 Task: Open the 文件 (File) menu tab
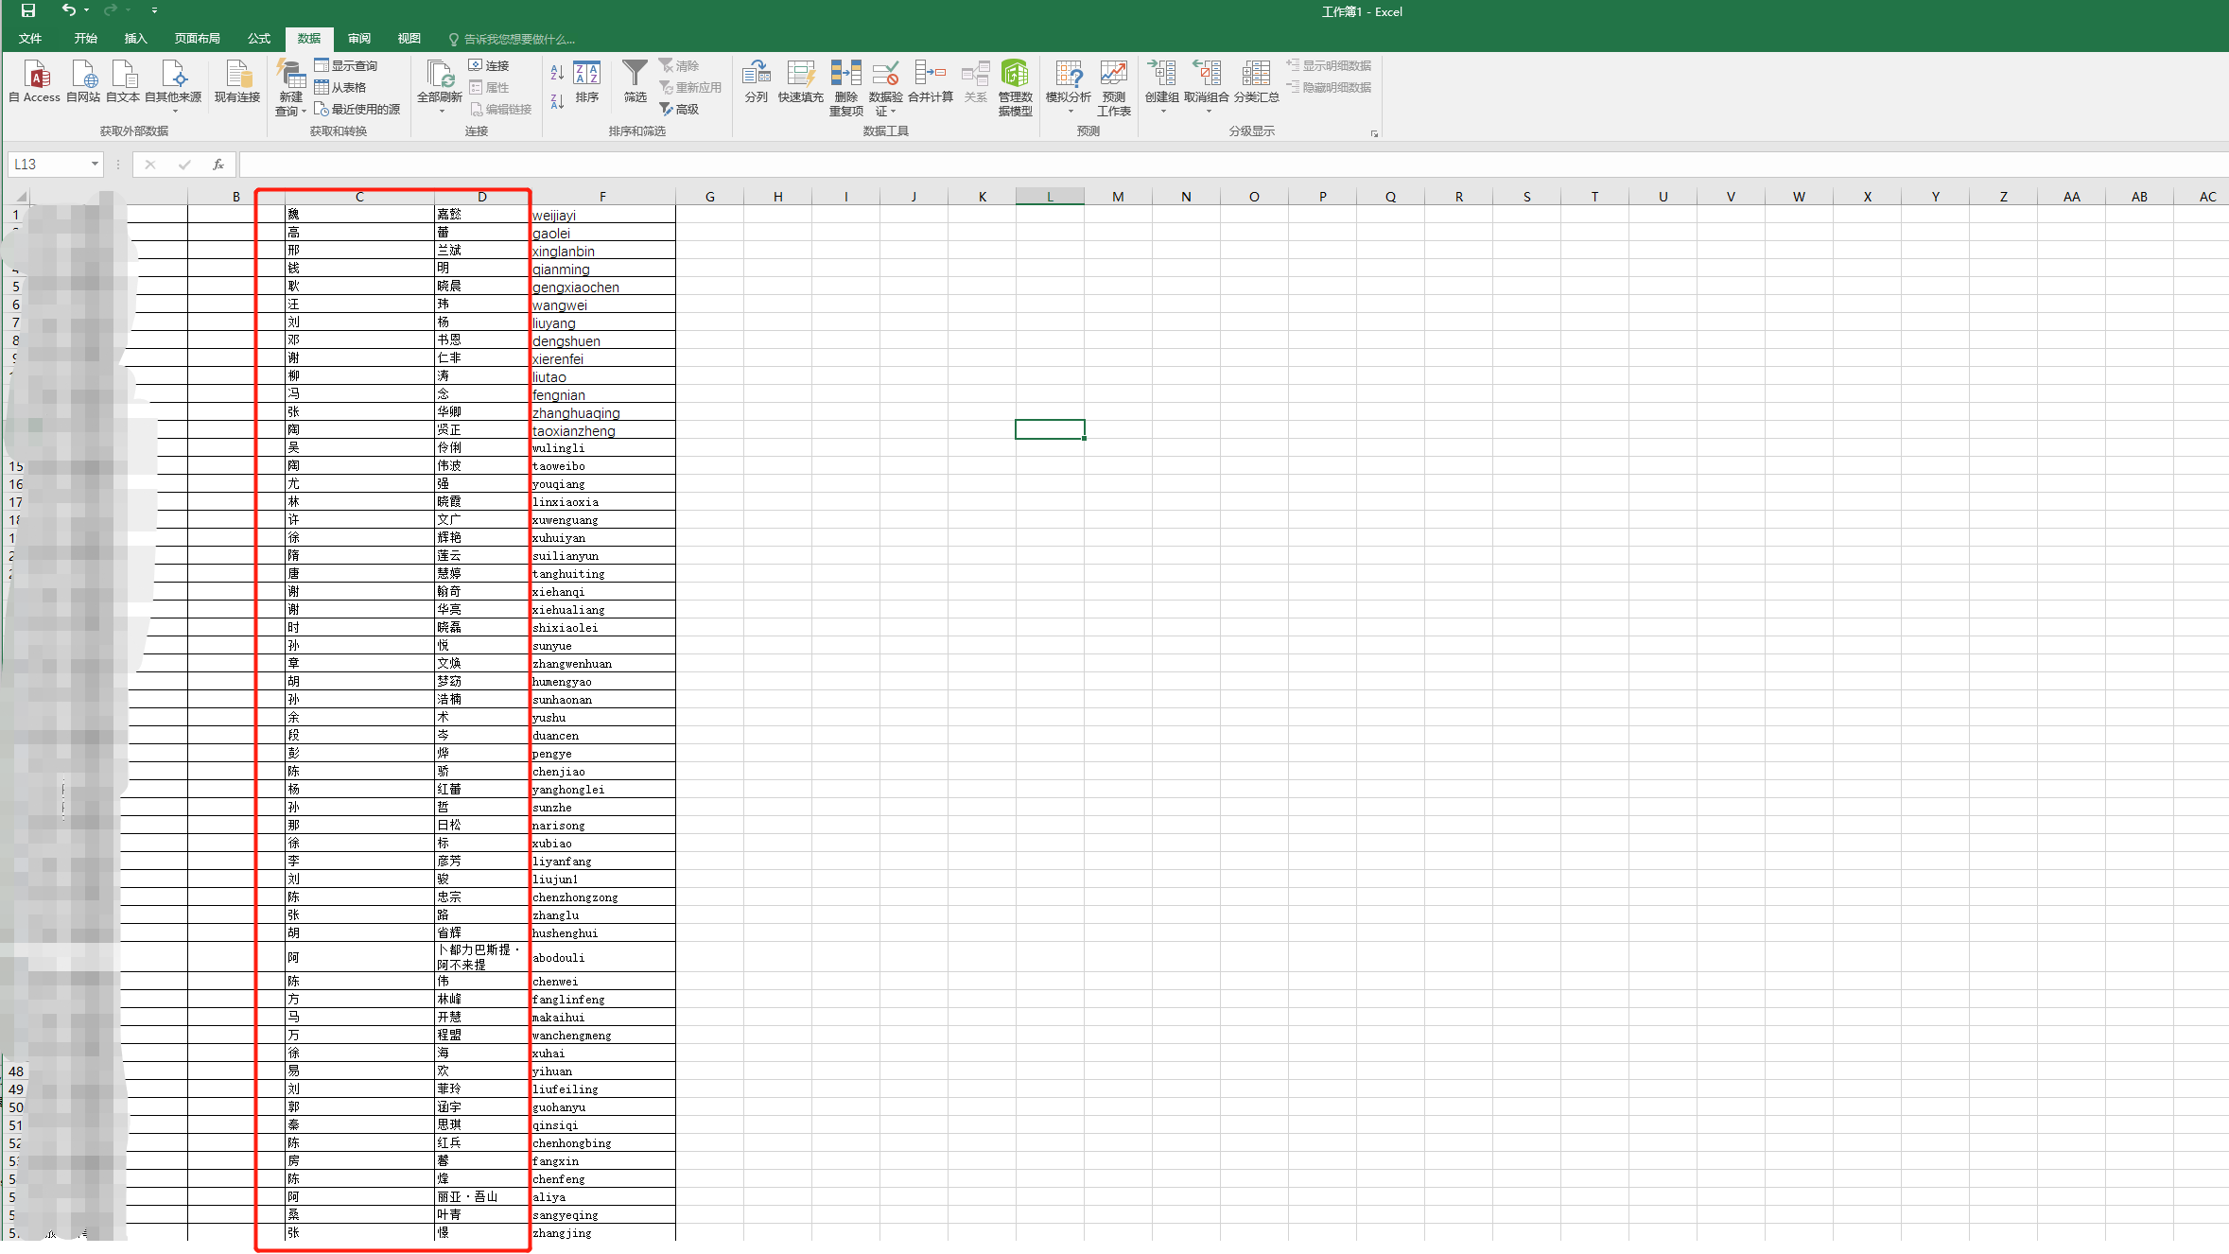click(30, 39)
